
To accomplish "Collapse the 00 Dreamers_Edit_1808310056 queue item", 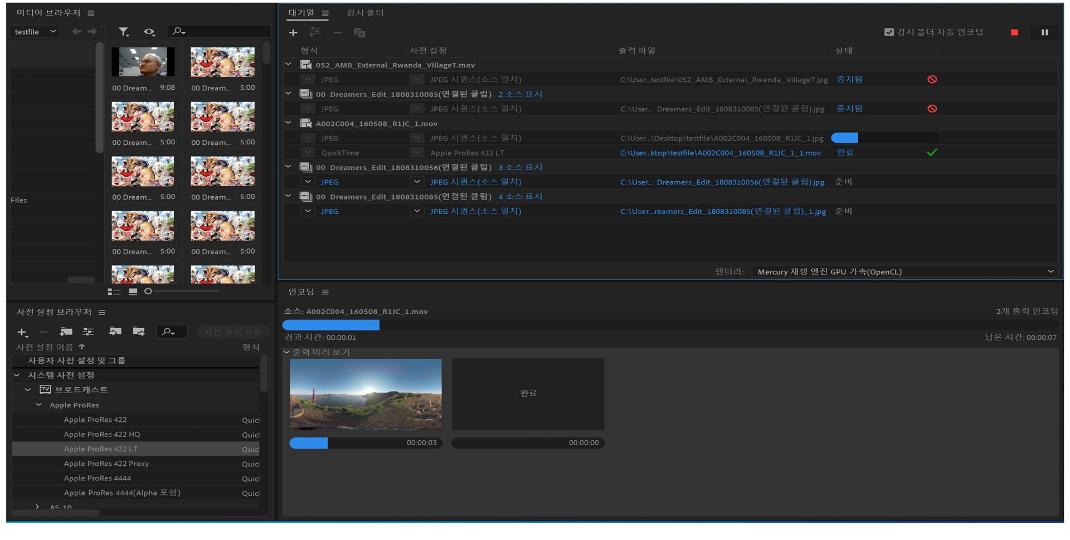I will click(288, 167).
